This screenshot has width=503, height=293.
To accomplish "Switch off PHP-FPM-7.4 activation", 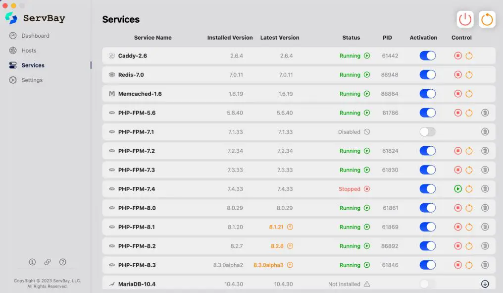I will (428, 189).
